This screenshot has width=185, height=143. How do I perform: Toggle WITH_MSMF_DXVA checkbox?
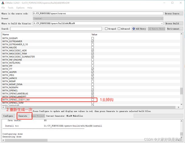point(92,84)
